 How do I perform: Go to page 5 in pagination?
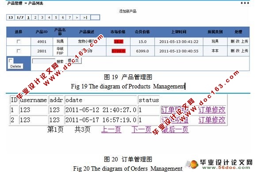coord(56,18)
